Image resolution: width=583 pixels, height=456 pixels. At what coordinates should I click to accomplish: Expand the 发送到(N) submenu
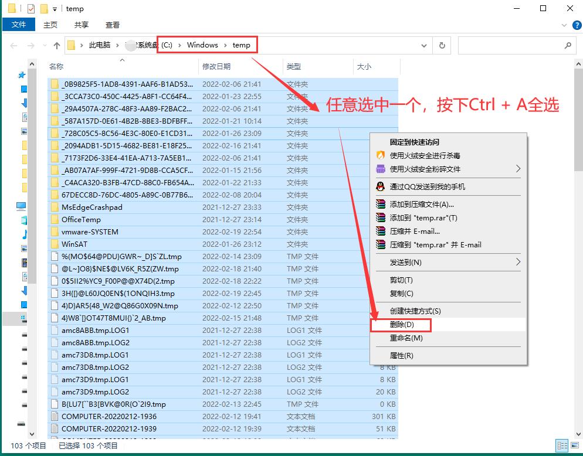[517, 262]
